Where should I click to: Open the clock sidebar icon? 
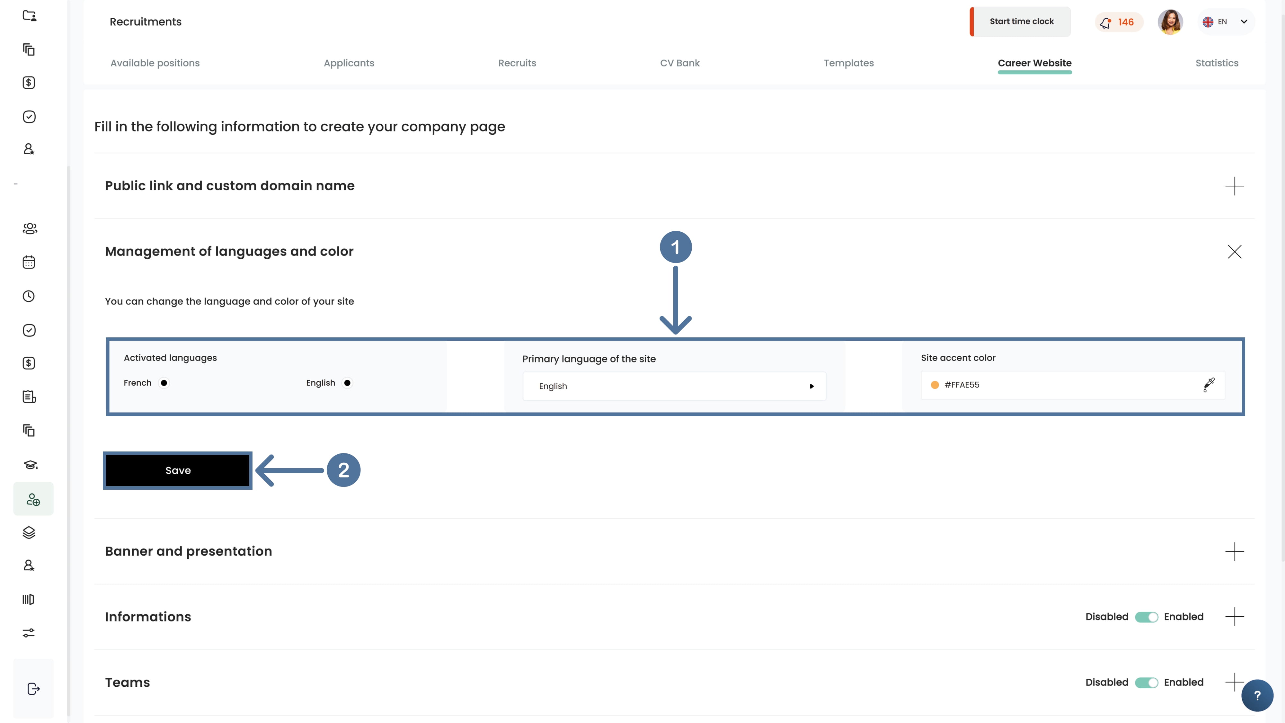(x=29, y=296)
